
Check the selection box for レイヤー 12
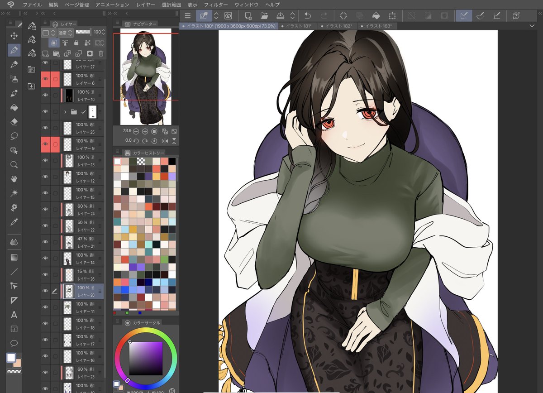[x=55, y=177]
